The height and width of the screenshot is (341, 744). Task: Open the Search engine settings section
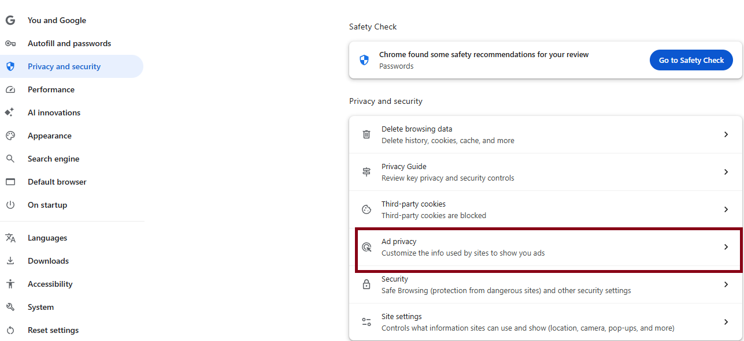pyautogui.click(x=53, y=159)
